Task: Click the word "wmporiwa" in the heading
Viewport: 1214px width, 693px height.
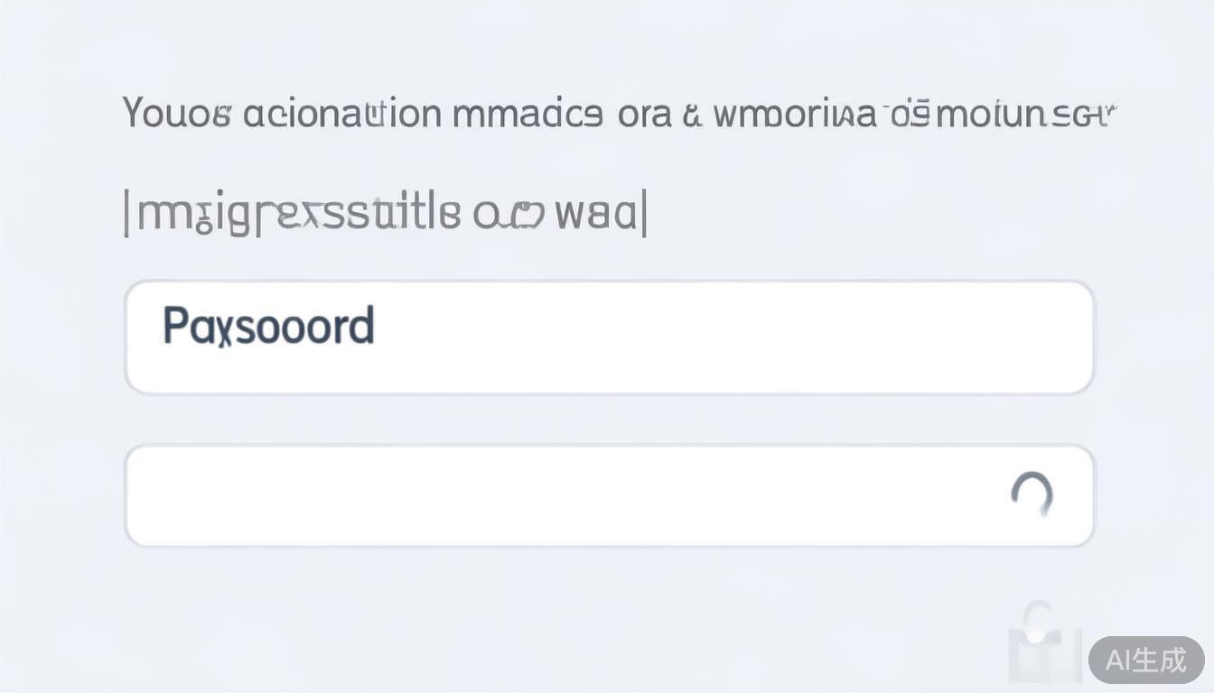Action: click(x=794, y=115)
